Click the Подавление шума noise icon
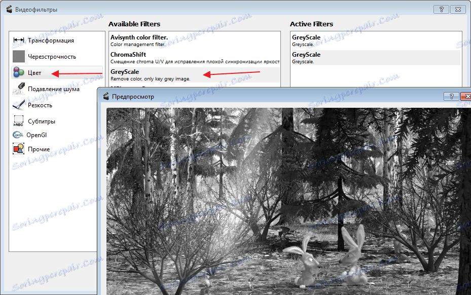Screen dimensions: 471x295 pos(19,89)
